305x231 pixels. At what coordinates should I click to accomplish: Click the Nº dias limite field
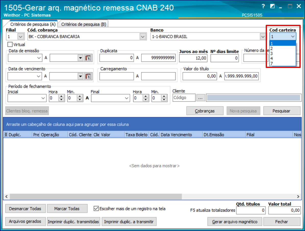[x=224, y=58]
